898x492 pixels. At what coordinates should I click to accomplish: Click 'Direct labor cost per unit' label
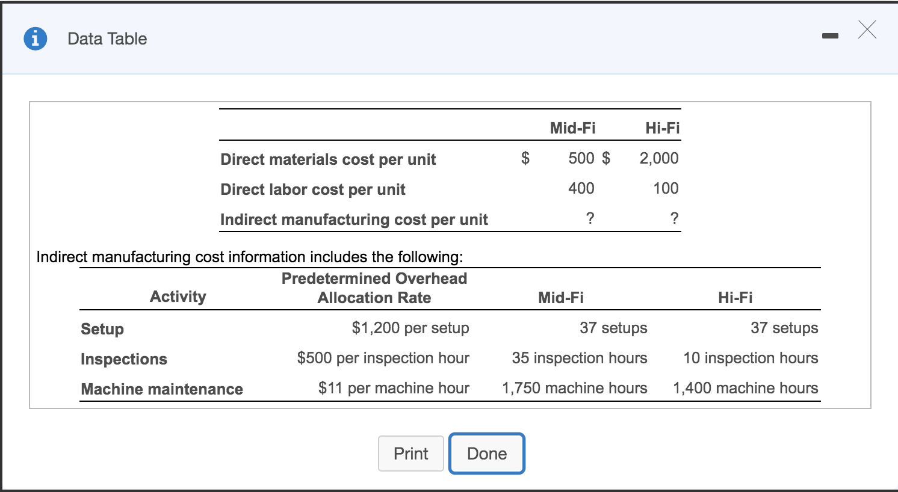point(313,189)
